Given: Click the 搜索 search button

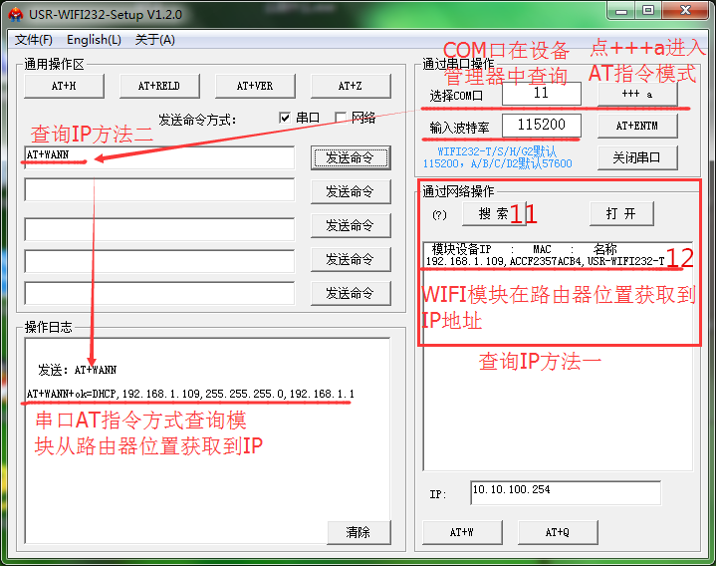Looking at the screenshot, I should point(493,213).
